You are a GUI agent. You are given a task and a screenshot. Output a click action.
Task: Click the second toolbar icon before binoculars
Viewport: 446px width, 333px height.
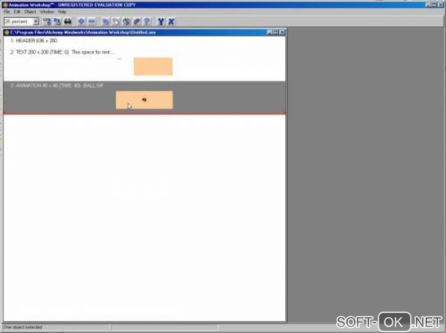57,21
